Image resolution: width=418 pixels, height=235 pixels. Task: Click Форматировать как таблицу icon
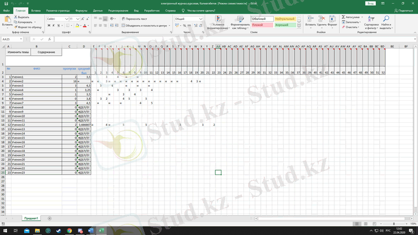tap(240, 19)
